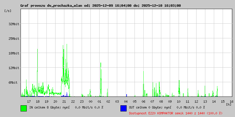The width and height of the screenshot is (235, 117).
Task: Click hour label 06 on the x-axis
Action: tap(143, 101)
